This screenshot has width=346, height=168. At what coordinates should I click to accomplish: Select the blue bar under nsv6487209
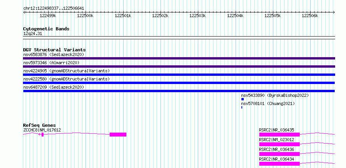click(179, 91)
